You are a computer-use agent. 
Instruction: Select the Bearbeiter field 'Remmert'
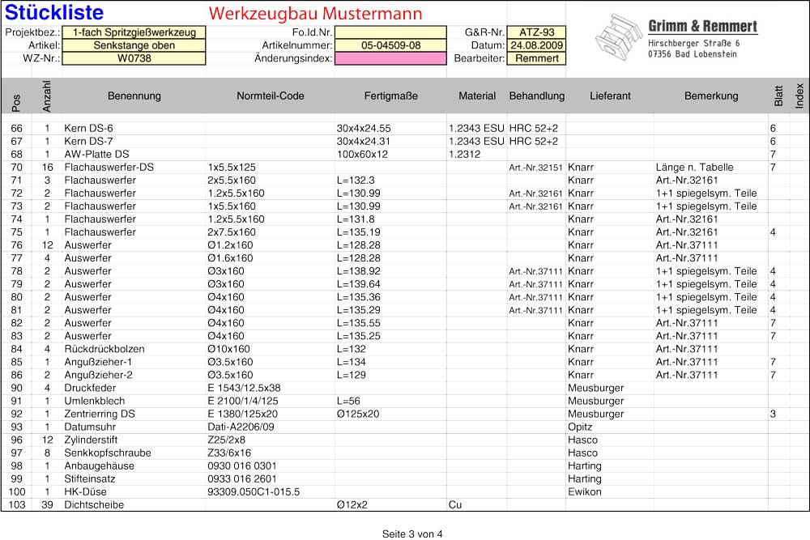[x=536, y=59]
